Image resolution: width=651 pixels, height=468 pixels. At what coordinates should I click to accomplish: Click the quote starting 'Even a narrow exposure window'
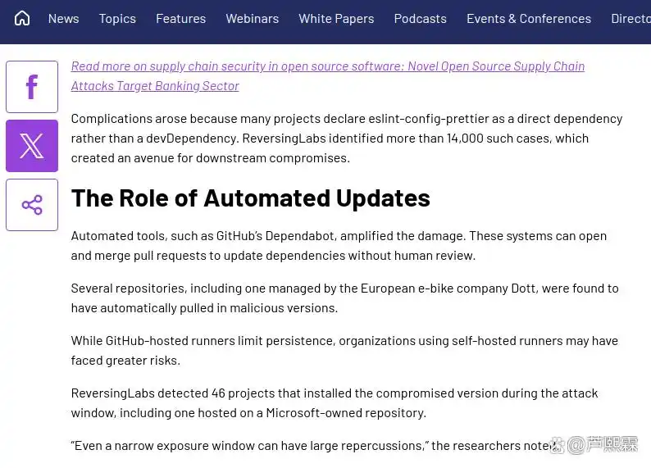(x=316, y=446)
